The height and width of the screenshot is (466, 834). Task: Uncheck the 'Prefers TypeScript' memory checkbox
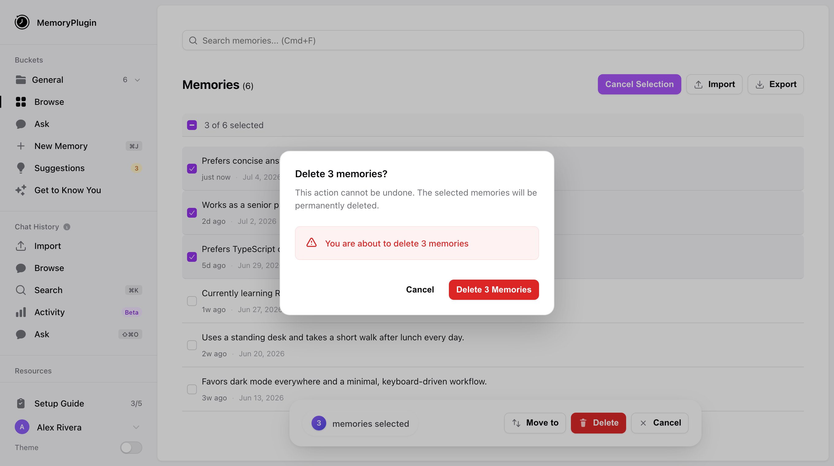[192, 257]
